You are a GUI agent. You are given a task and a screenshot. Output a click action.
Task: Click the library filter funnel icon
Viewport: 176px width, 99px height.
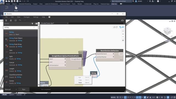(32, 24)
